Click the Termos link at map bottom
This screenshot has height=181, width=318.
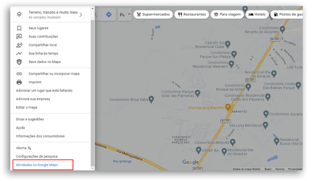pos(280,169)
